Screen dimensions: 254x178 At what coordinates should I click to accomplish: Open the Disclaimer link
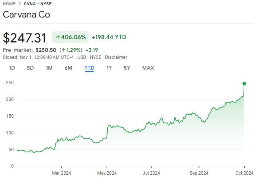(x=116, y=57)
